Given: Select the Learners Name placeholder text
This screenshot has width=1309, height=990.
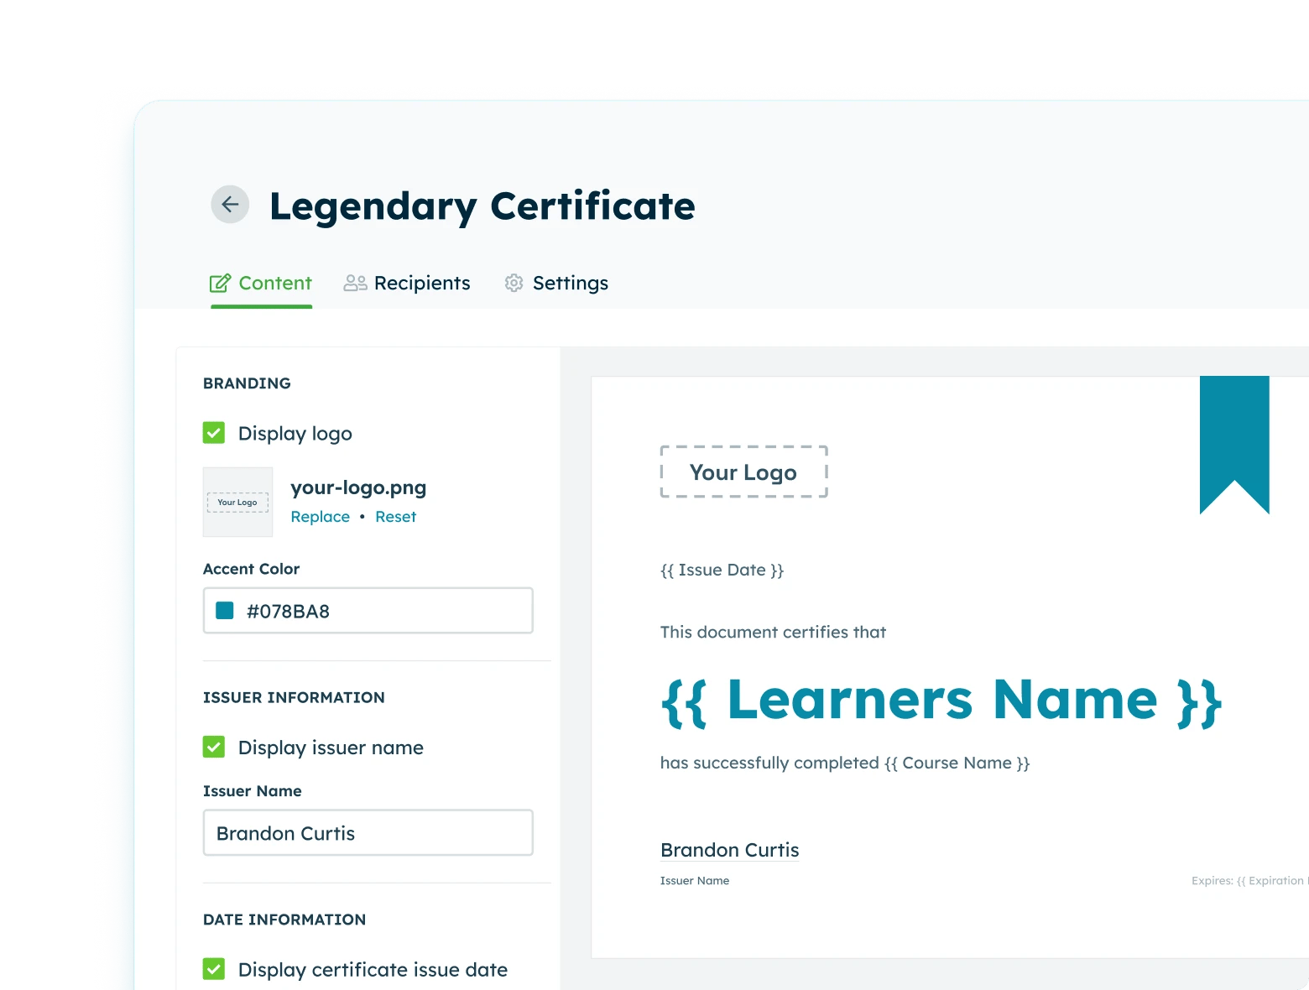Looking at the screenshot, I should [940, 699].
